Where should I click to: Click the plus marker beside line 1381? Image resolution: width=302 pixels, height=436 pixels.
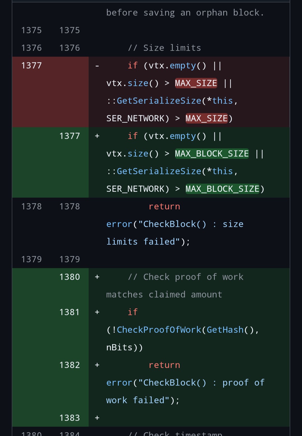[x=97, y=312]
